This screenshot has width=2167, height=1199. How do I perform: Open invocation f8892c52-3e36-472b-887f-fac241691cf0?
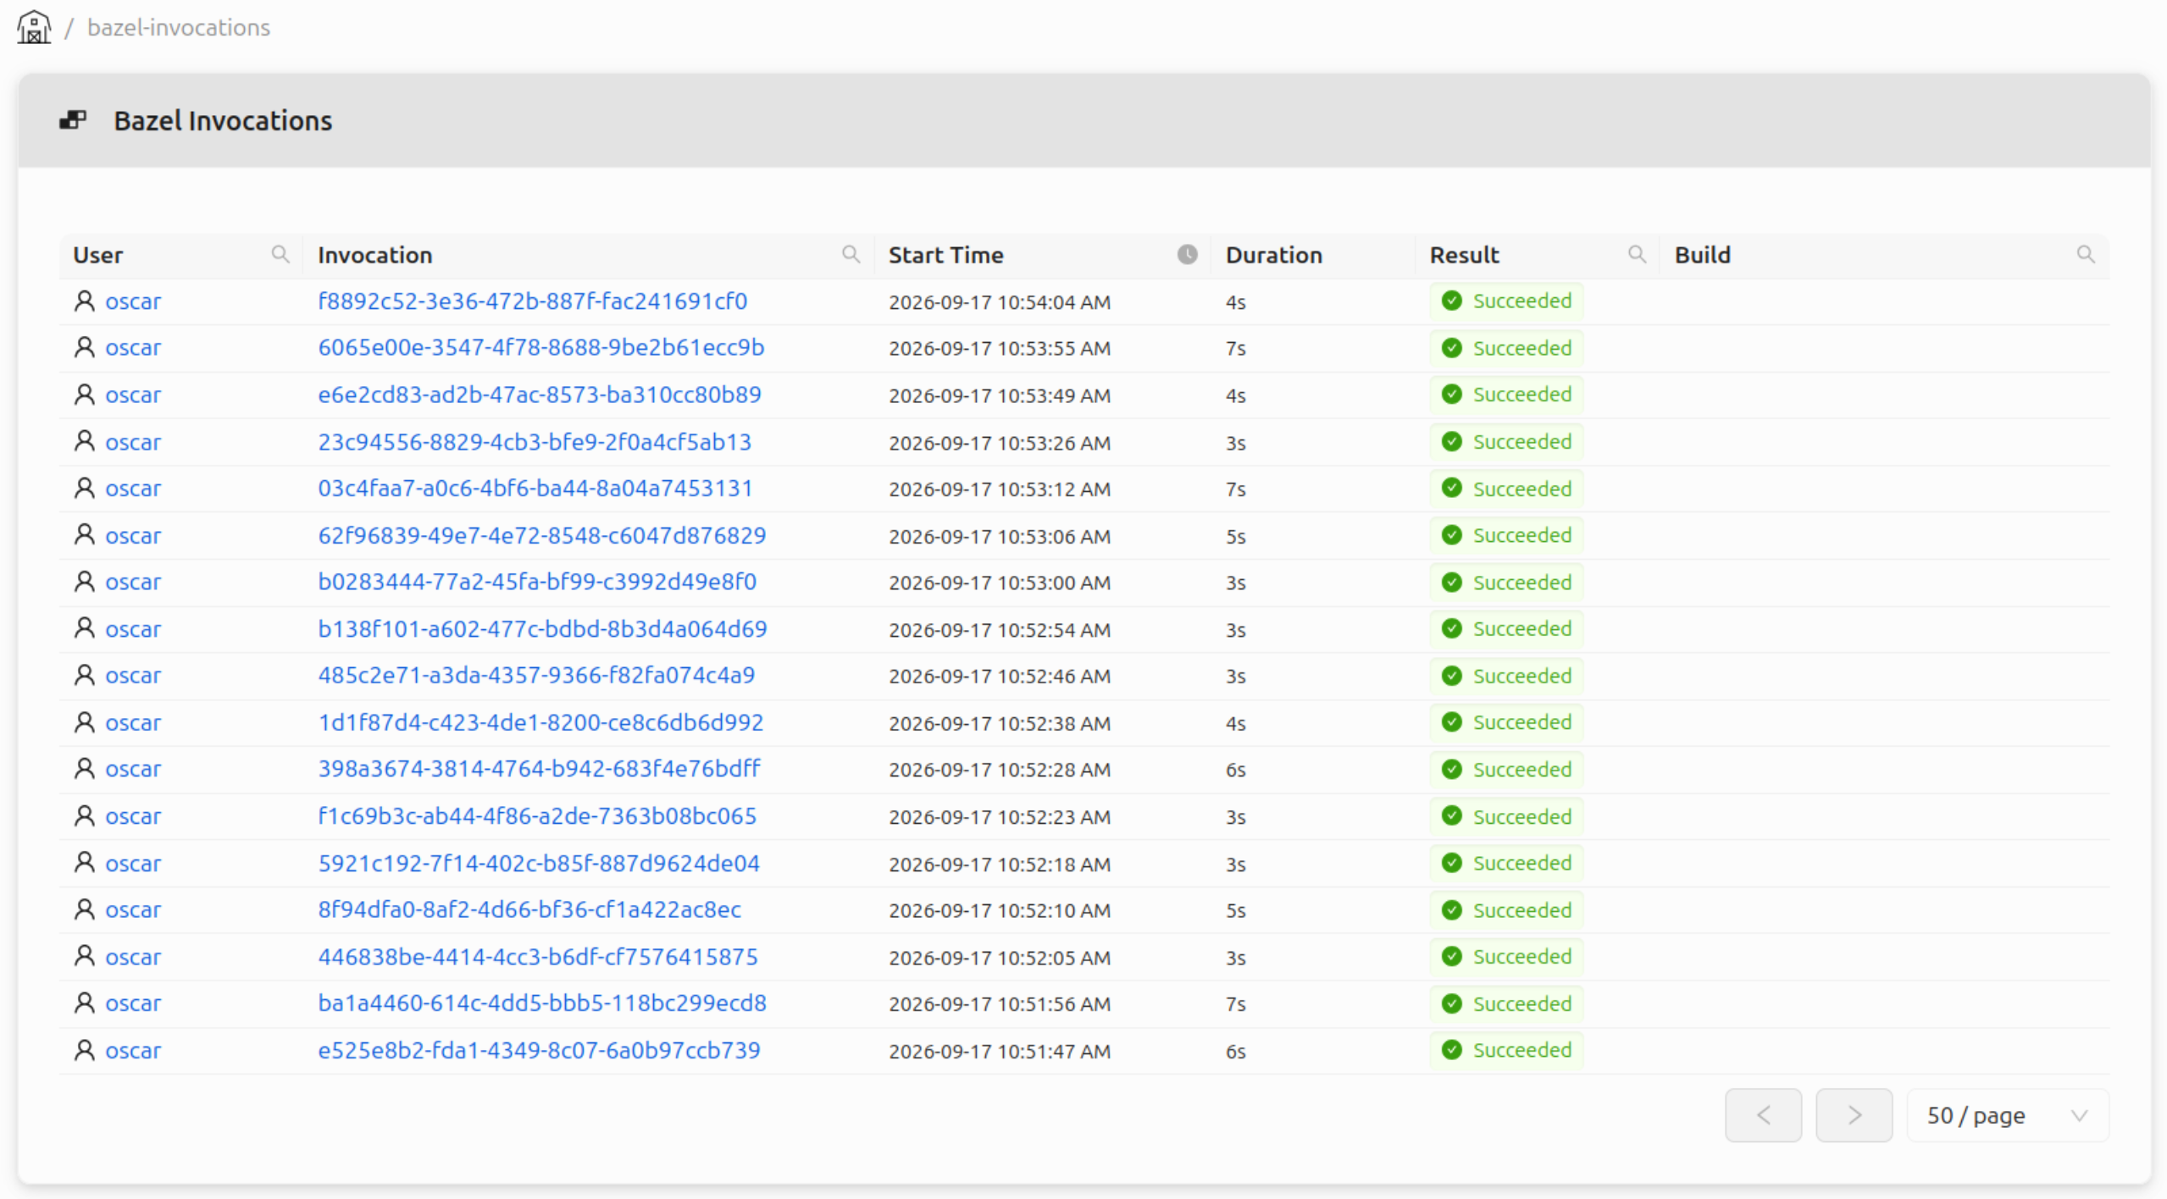coord(532,301)
